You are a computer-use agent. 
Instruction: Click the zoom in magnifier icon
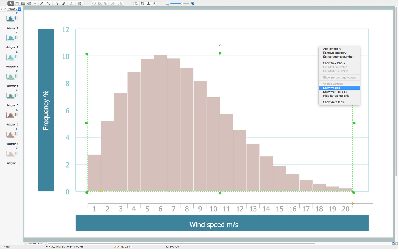pyautogui.click(x=193, y=3)
